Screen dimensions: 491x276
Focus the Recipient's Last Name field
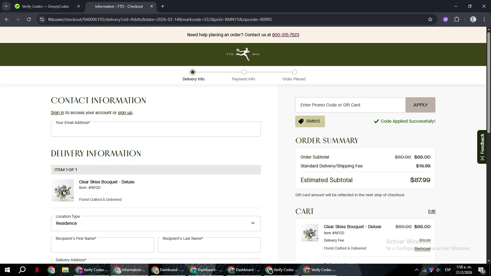tap(209, 245)
